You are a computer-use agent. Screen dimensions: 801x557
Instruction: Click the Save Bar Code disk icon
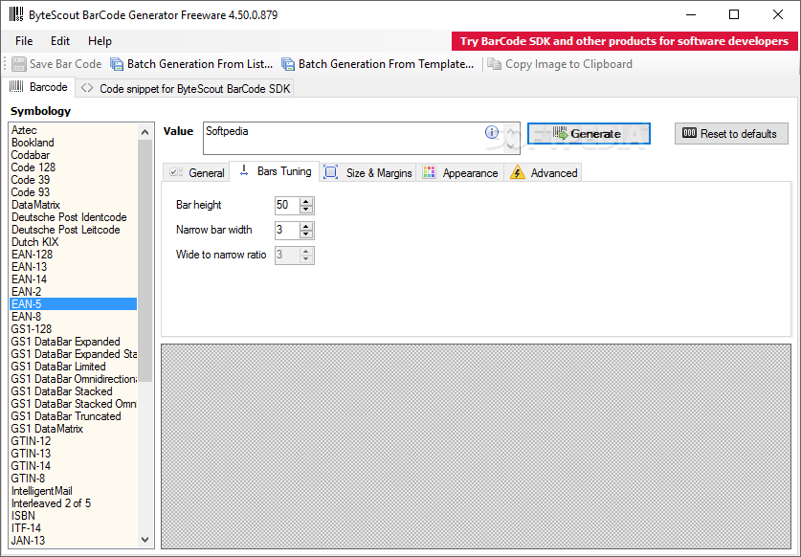point(19,64)
